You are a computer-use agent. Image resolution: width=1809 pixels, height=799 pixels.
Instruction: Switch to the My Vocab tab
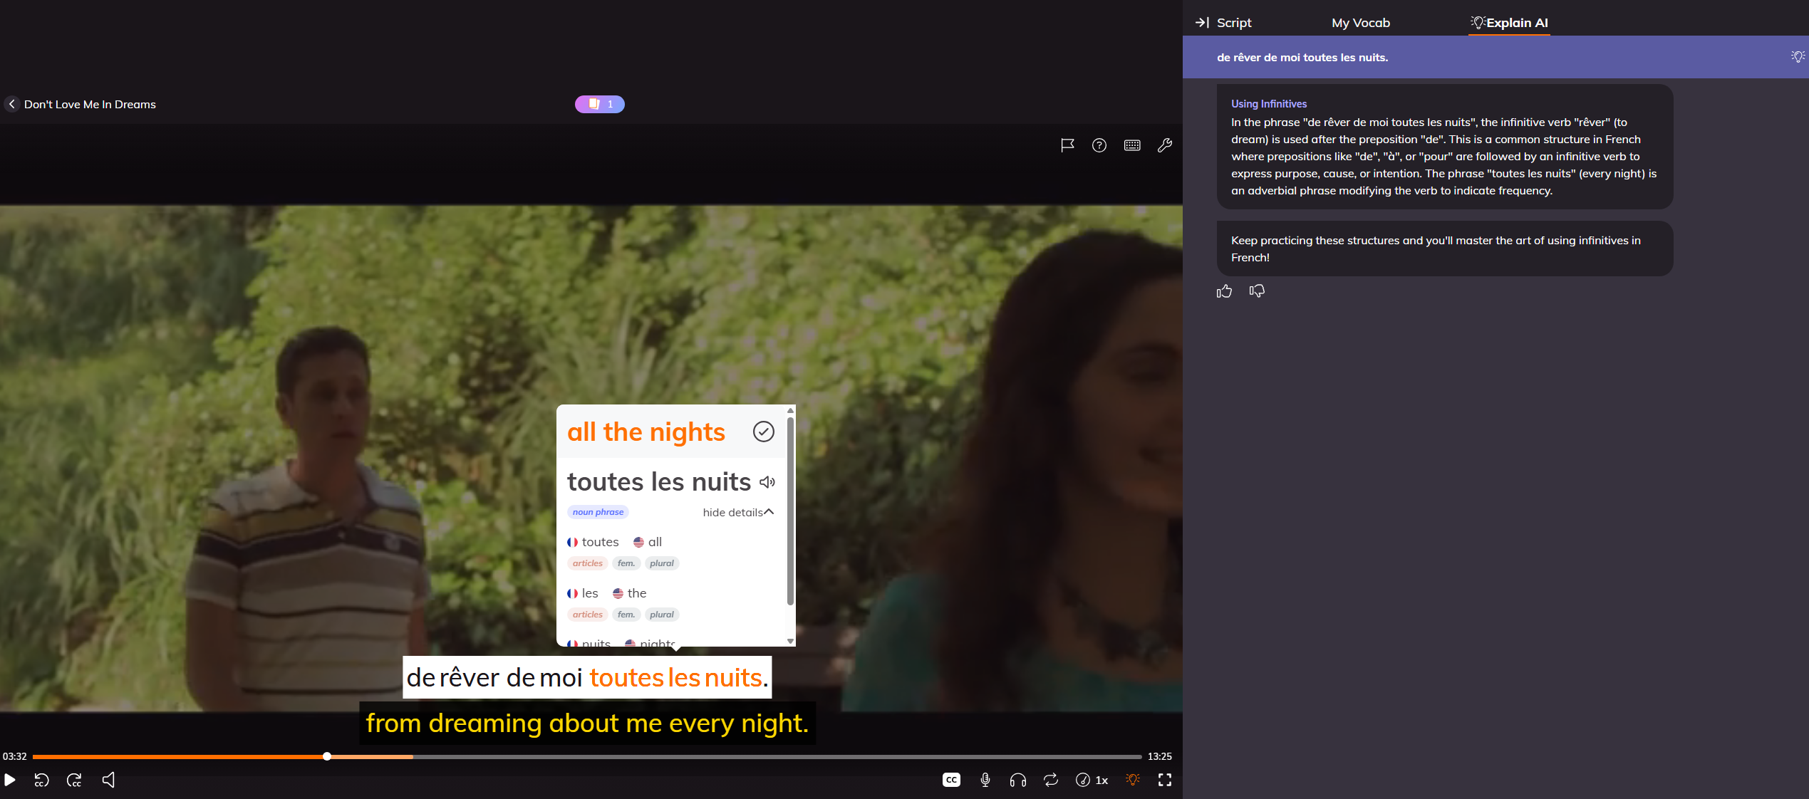click(x=1361, y=23)
